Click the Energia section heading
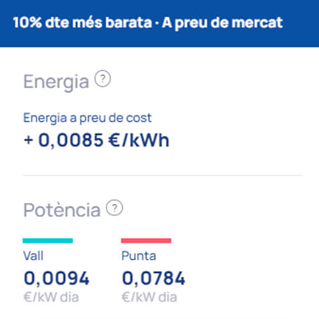The height and width of the screenshot is (319, 319). coord(56,82)
